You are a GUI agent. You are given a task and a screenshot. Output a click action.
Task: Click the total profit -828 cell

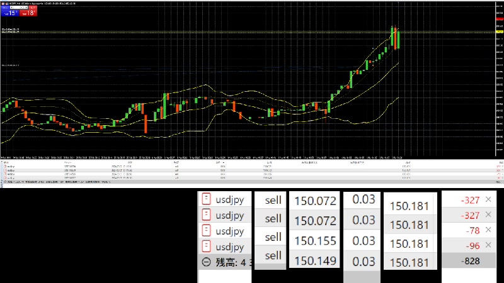click(469, 260)
